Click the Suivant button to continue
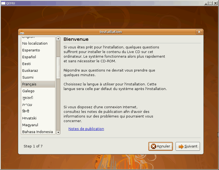 coord(187,146)
